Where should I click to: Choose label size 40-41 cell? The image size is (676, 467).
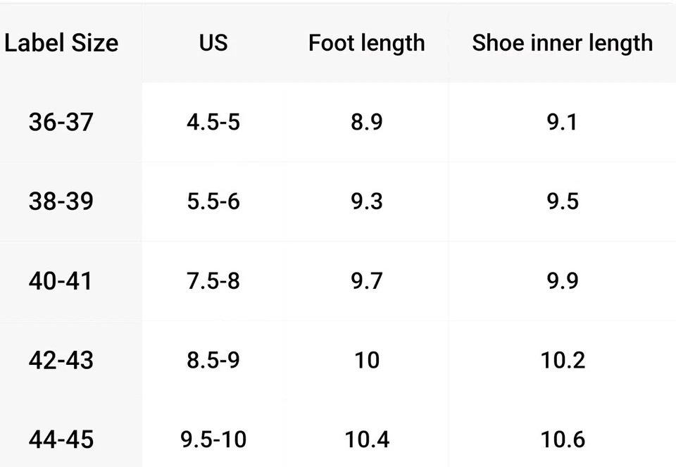[61, 281]
